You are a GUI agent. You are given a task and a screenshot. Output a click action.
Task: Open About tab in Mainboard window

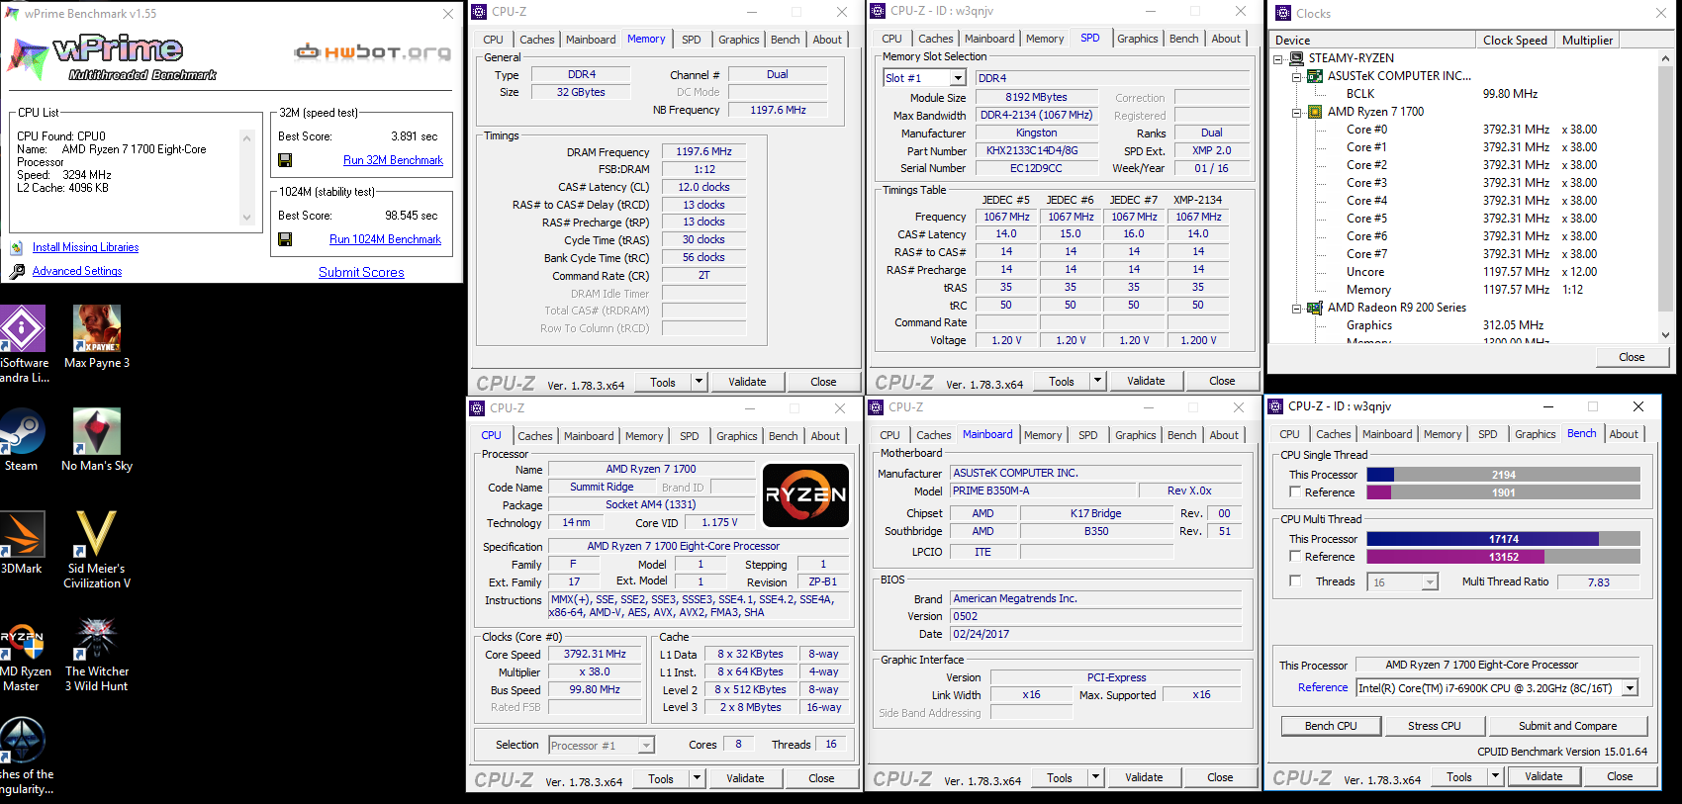point(1224,435)
